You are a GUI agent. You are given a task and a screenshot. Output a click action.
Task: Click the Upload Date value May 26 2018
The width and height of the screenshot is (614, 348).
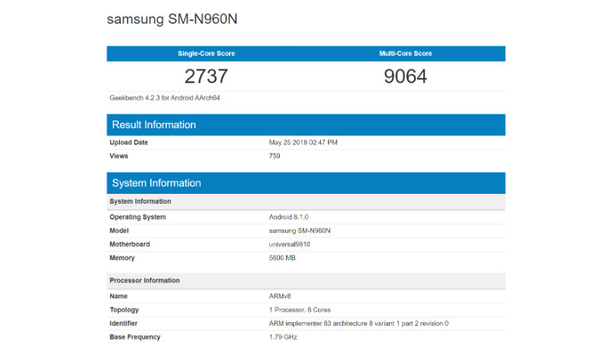pyautogui.click(x=303, y=142)
